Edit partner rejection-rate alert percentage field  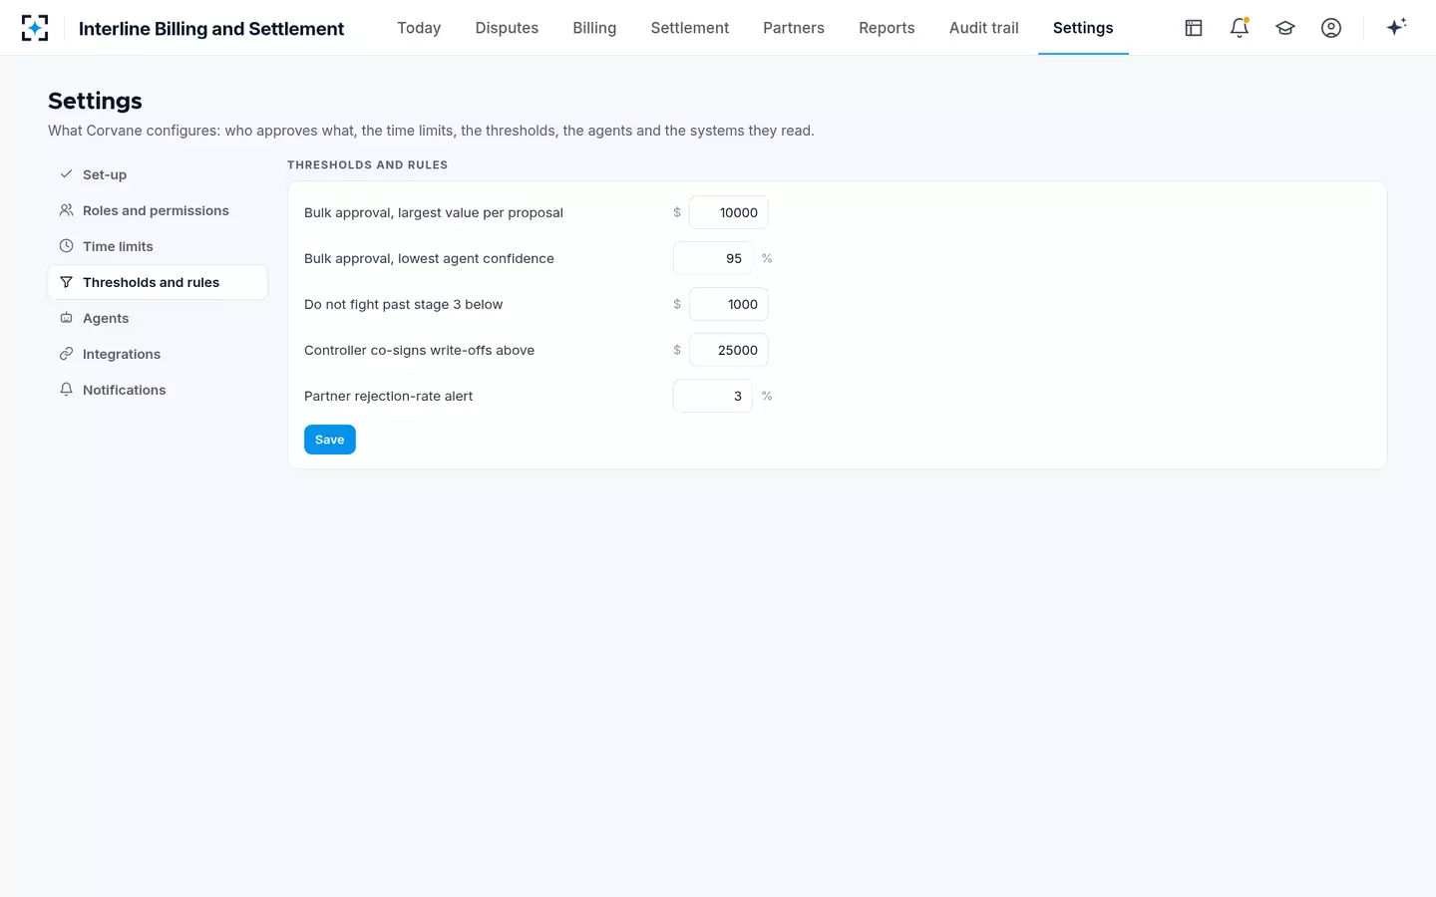point(713,396)
